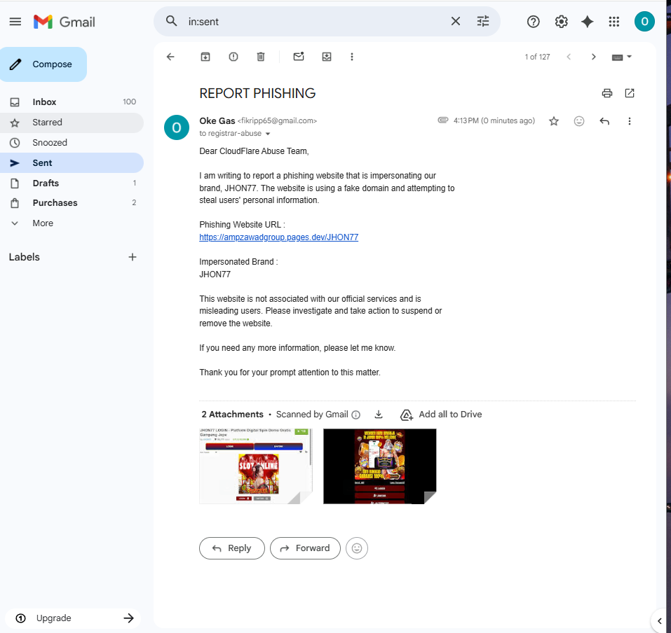Screen dimensions: 671x633
Task: Open the Inbox folder
Action: coord(72,102)
